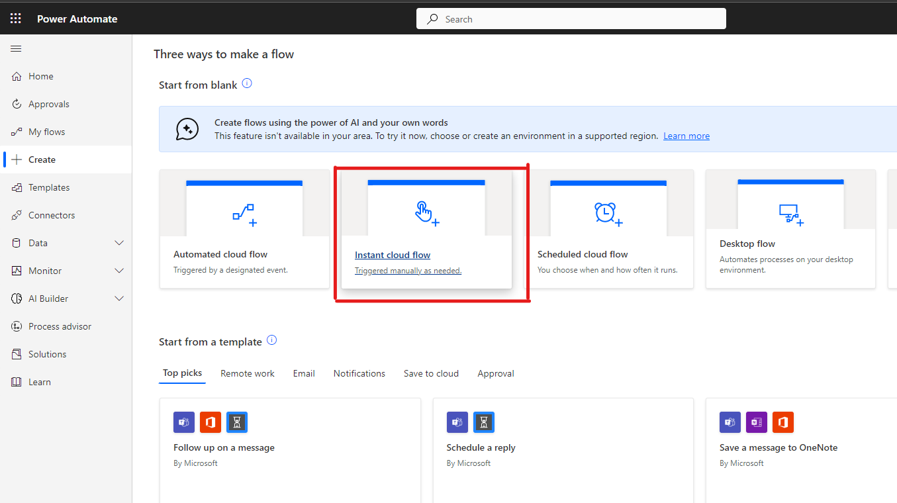
Task: Collapse the navigation hamburger menu
Action: [x=17, y=48]
